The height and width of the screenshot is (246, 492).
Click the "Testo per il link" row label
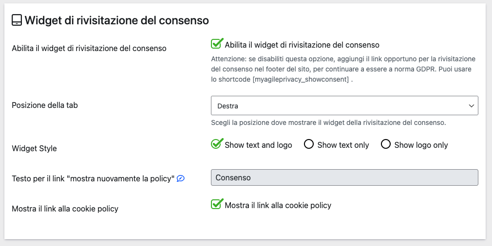pos(93,178)
